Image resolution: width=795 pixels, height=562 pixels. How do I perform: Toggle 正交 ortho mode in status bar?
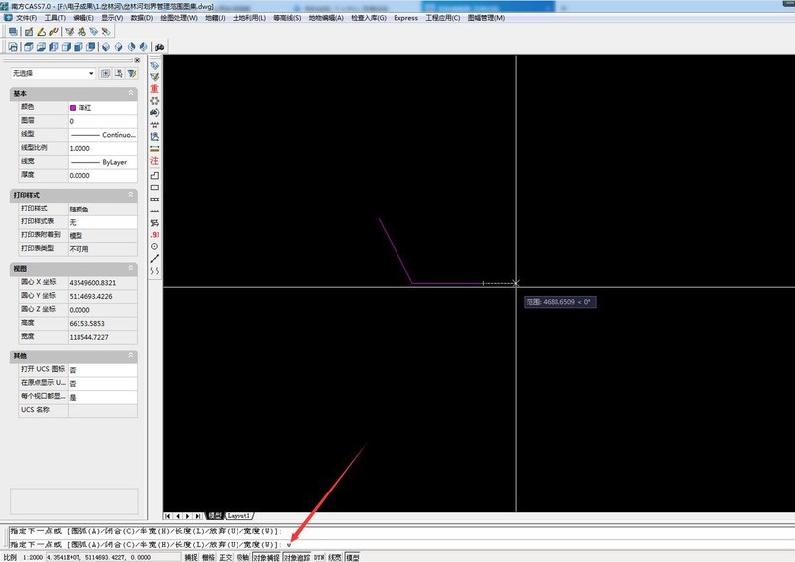[x=226, y=557]
